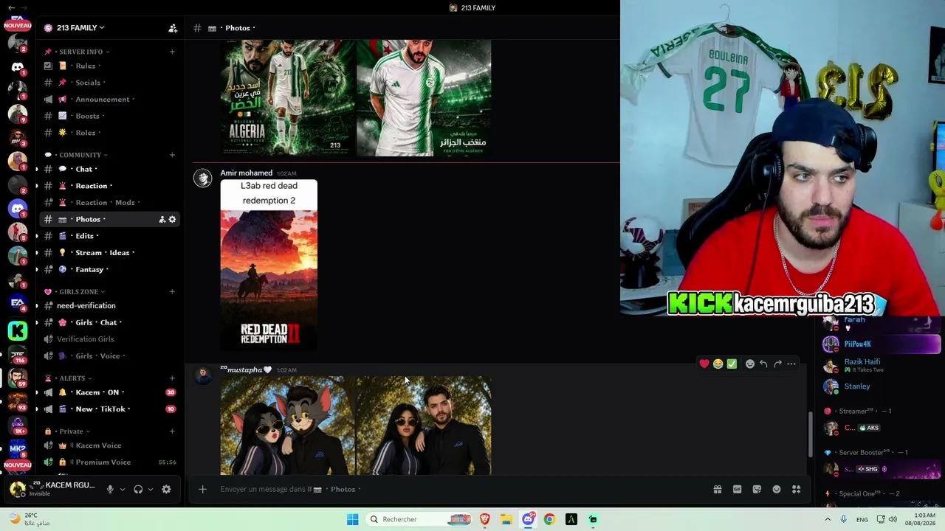
Task: Switch to the Chat channel
Action: tap(109, 169)
